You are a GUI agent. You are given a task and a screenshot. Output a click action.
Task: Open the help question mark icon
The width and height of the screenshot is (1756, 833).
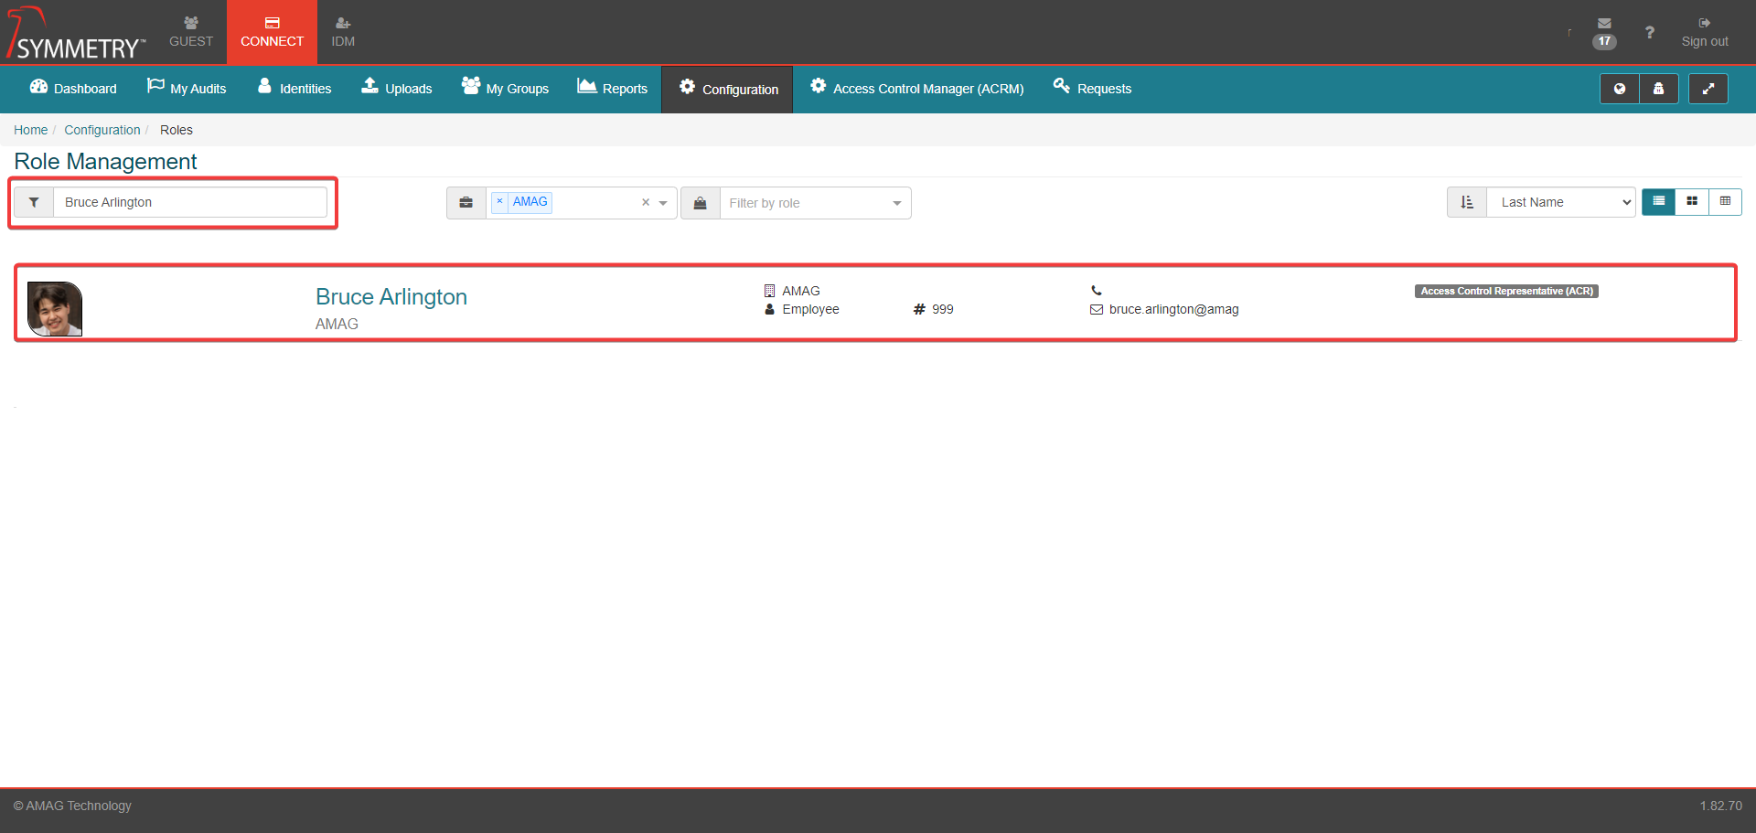click(1649, 32)
